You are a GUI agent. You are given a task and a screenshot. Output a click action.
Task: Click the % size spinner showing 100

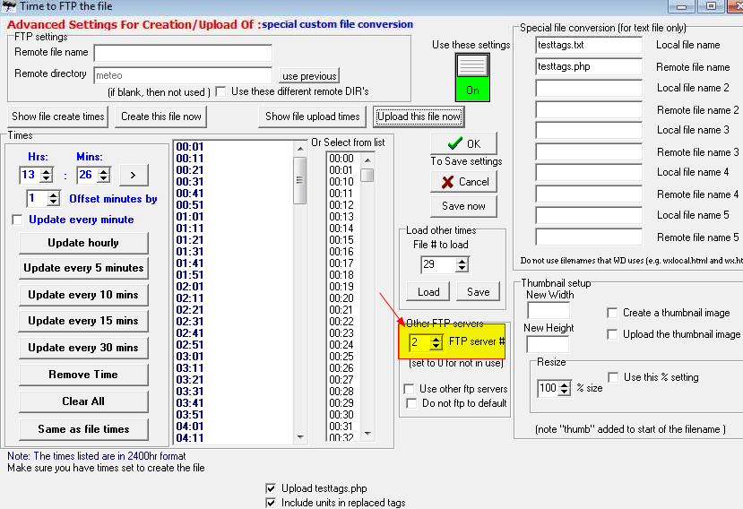[554, 389]
